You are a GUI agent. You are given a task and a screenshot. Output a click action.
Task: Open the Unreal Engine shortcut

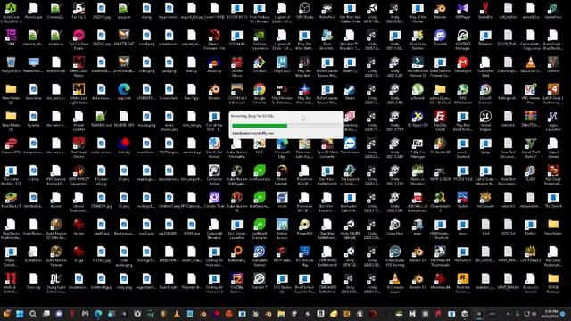485,119
